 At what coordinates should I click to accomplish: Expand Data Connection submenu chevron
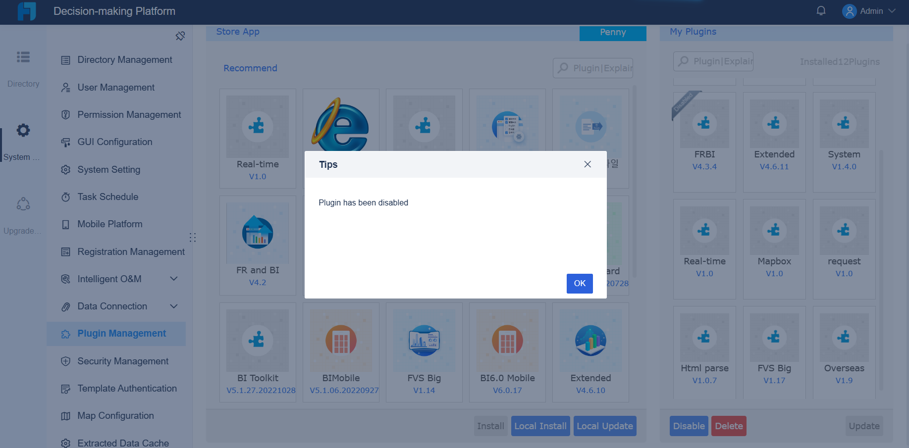tap(174, 306)
